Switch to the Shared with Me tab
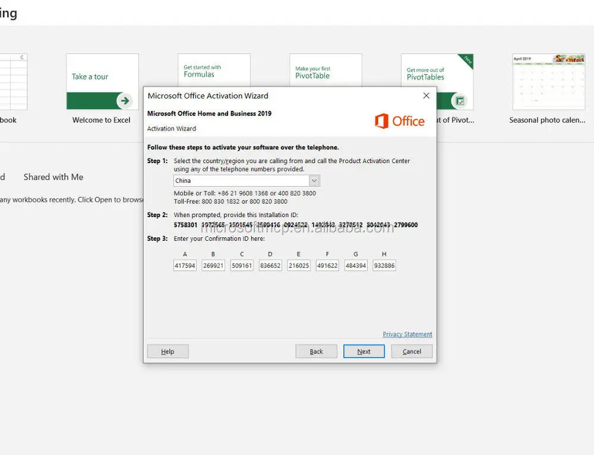594x455 pixels. (x=53, y=177)
